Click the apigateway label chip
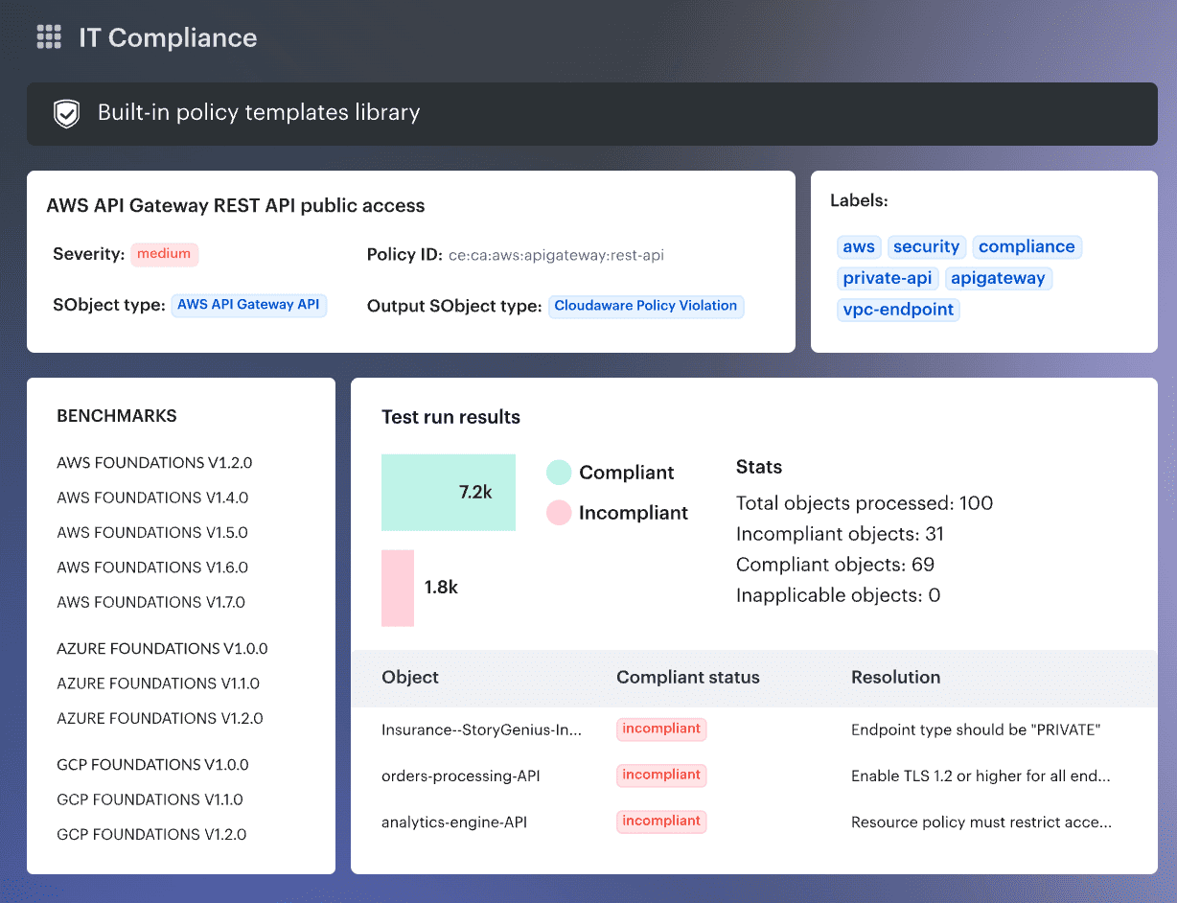The width and height of the screenshot is (1177, 903). pos(999,278)
